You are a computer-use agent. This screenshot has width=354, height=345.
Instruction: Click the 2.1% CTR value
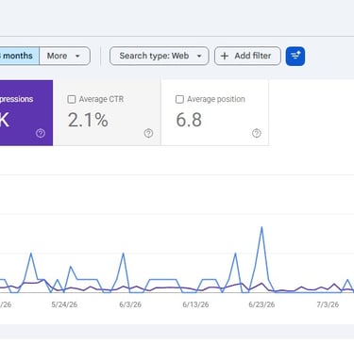pyautogui.click(x=88, y=120)
